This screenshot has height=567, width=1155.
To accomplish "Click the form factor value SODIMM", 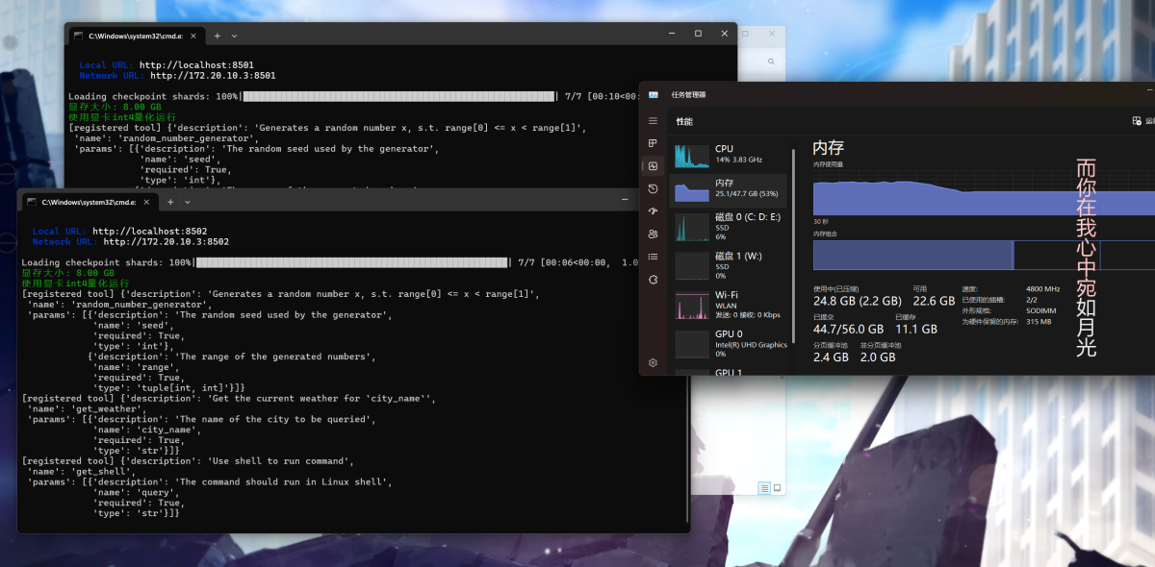I will pos(1041,310).
